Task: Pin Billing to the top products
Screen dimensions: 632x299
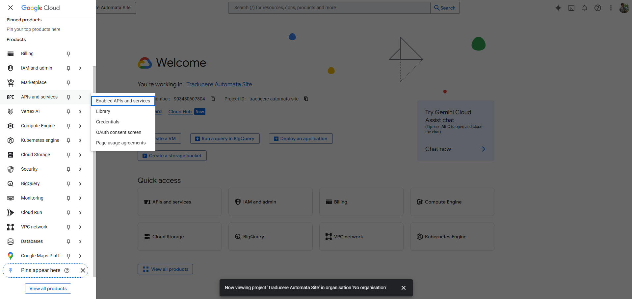Action: (x=68, y=54)
